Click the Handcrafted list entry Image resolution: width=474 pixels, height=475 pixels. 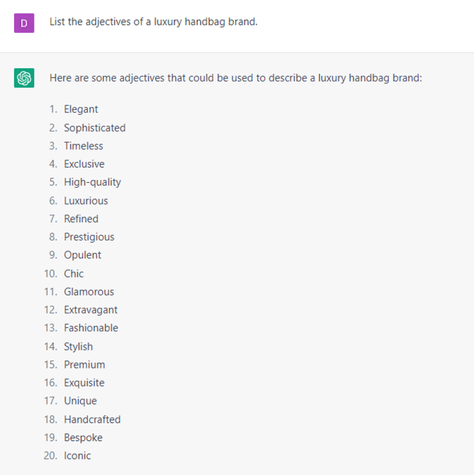(92, 419)
